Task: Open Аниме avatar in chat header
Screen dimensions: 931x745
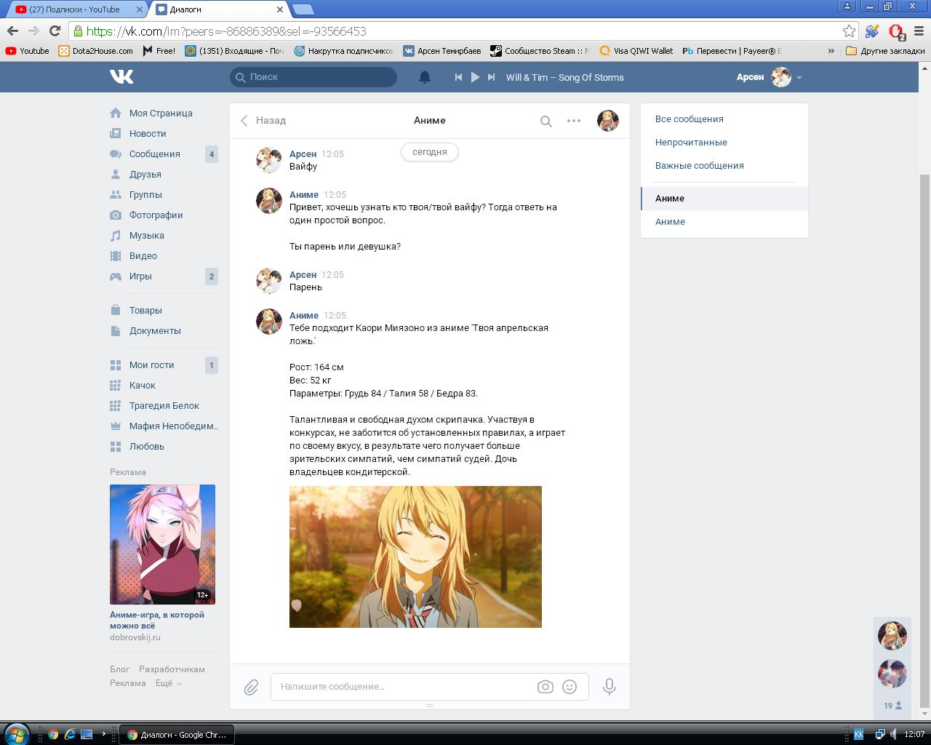Action: (x=608, y=121)
